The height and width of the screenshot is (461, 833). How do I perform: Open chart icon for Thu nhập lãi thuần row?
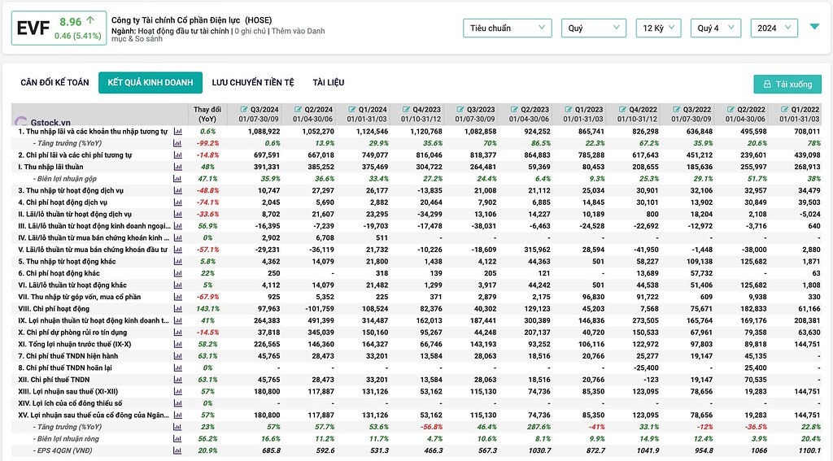click(x=177, y=166)
